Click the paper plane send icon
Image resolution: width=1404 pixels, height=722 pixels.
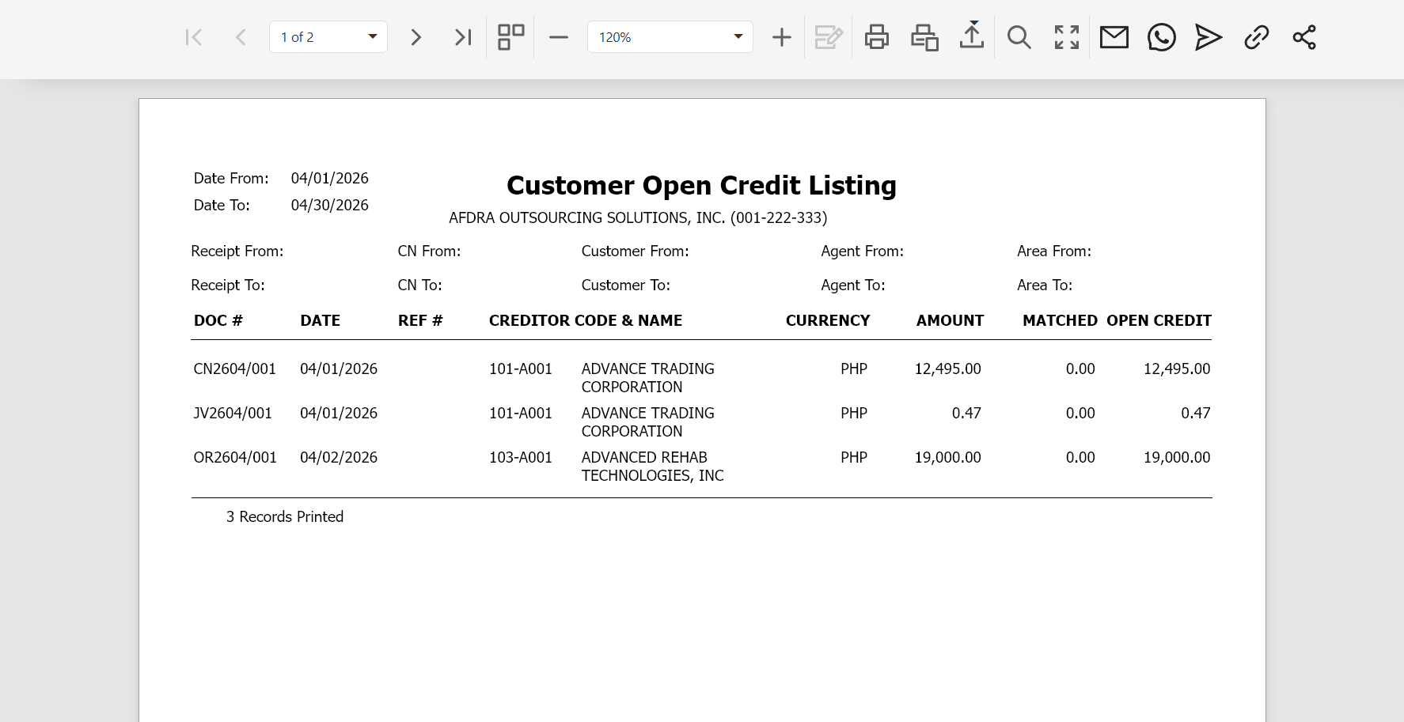[1209, 37]
